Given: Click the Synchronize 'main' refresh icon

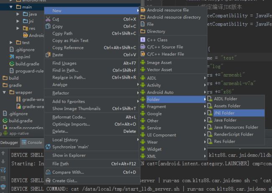Looking at the screenshot, I should pyautogui.click(x=48, y=147).
